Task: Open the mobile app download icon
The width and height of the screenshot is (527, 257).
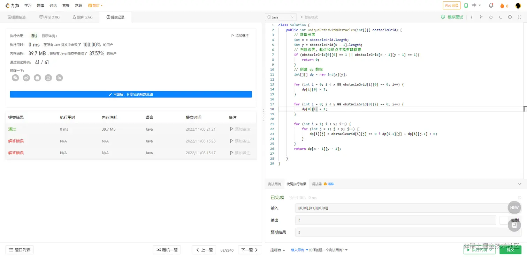Action: 466,6
